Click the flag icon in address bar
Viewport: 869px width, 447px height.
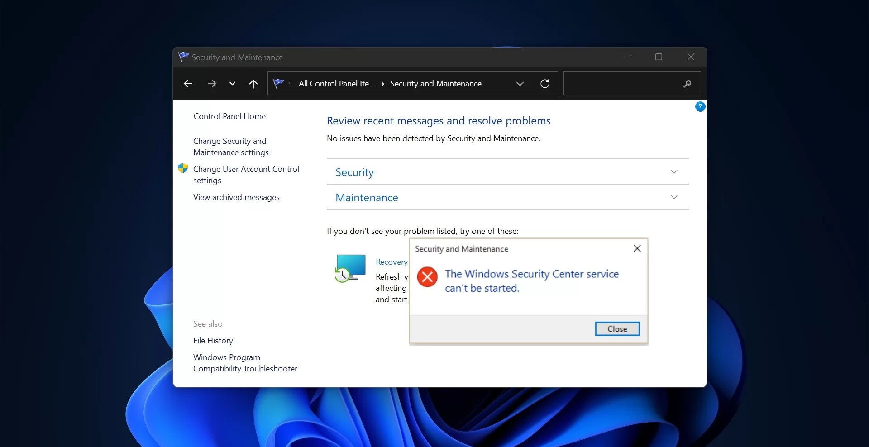click(278, 83)
